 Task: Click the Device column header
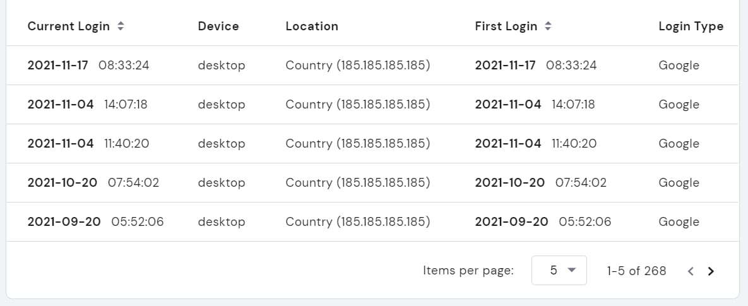click(218, 26)
